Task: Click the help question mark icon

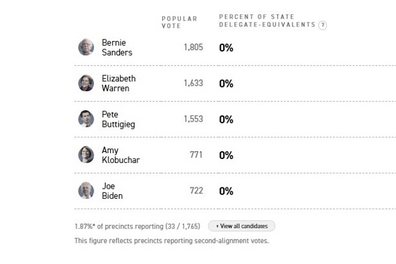Action: [323, 25]
